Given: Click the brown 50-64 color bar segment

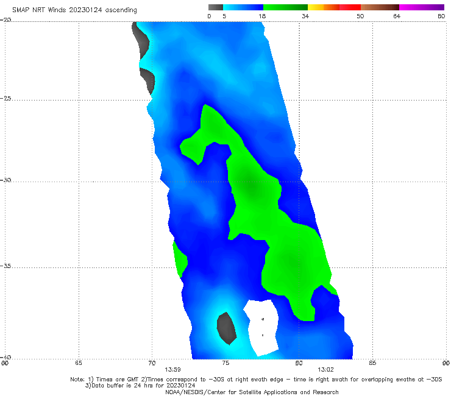Looking at the screenshot, I should [x=380, y=7].
